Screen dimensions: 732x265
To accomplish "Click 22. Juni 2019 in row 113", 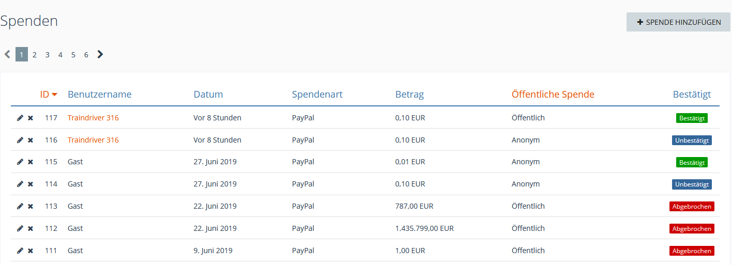I will [x=215, y=206].
